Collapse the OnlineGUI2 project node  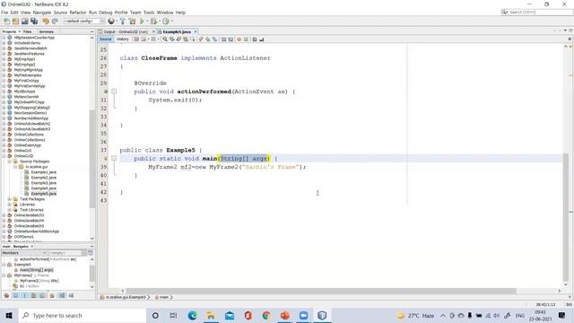point(4,156)
